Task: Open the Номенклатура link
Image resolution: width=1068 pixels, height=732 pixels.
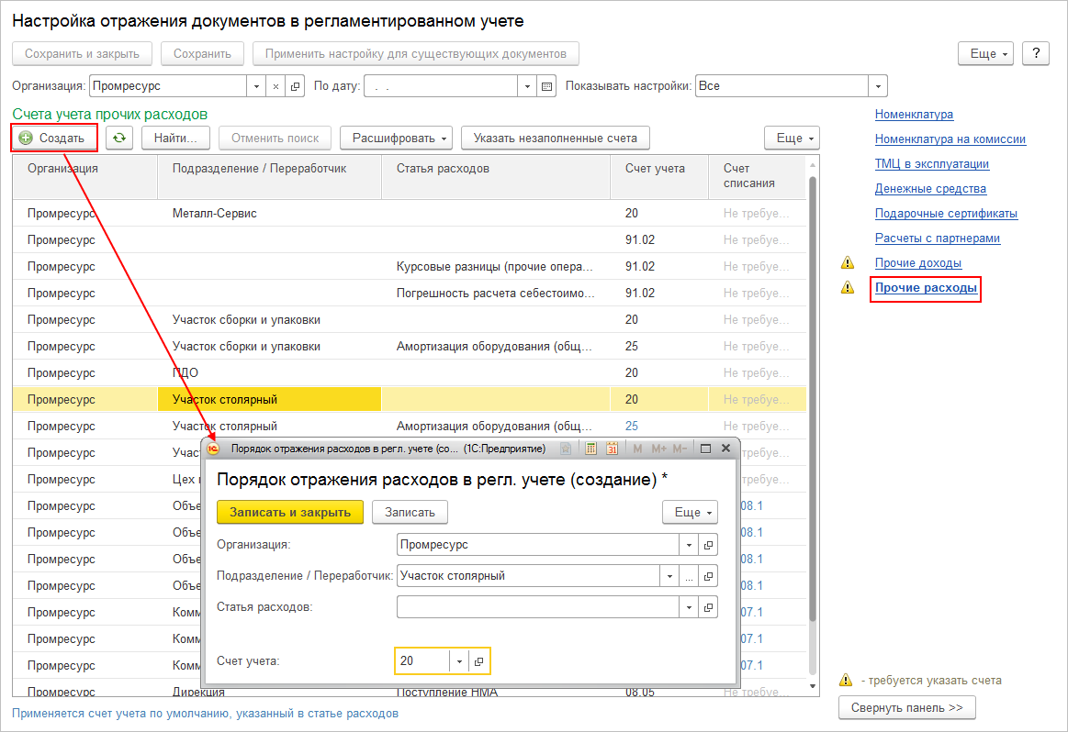Action: click(x=914, y=115)
